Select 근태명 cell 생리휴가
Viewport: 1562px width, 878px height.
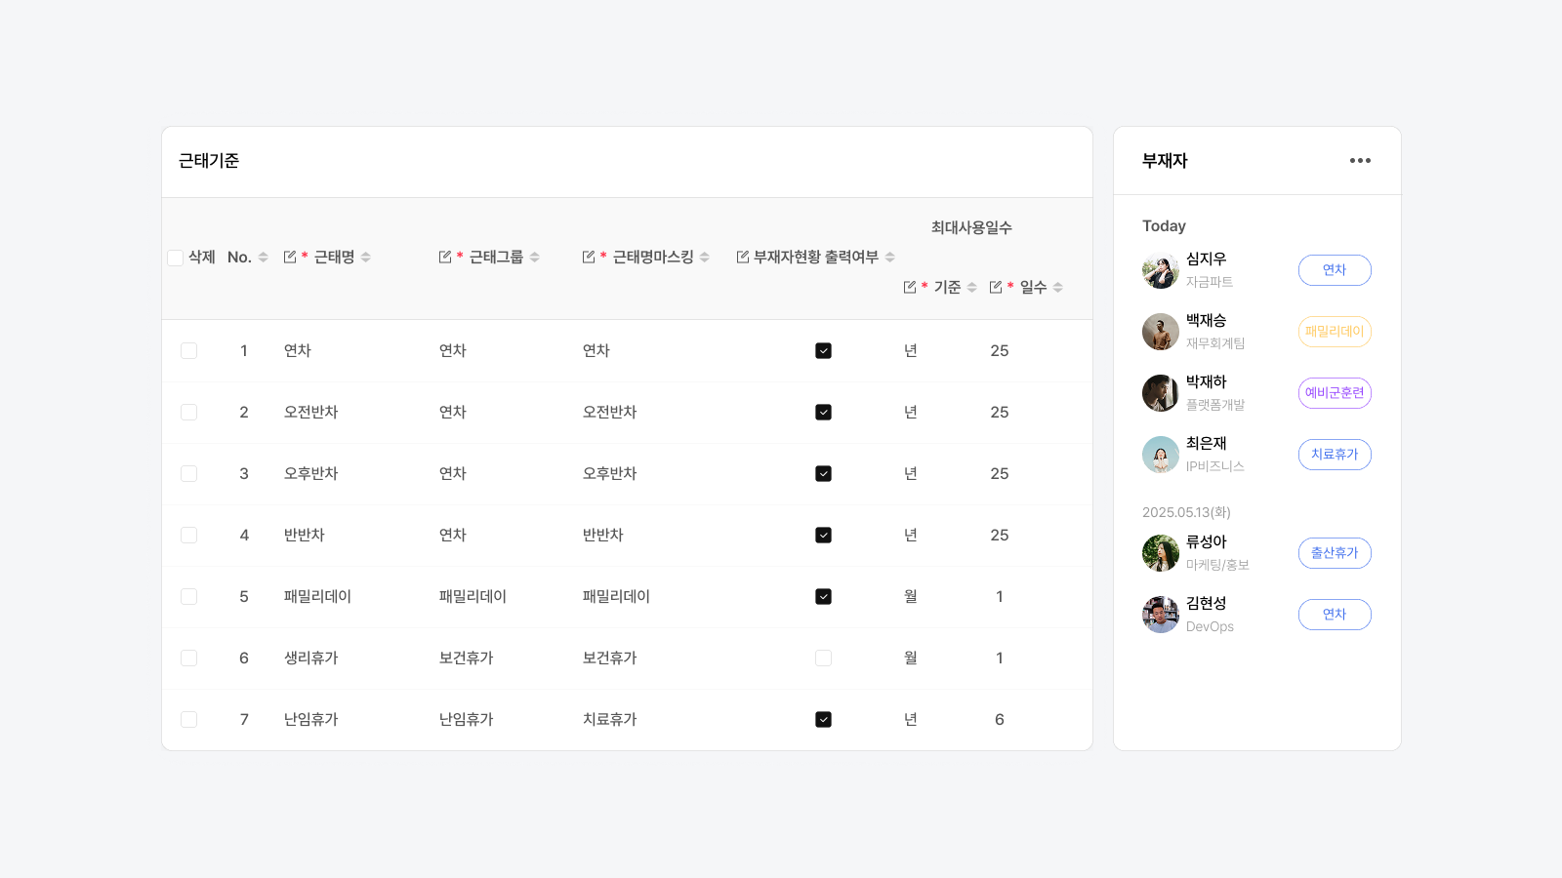[311, 658]
